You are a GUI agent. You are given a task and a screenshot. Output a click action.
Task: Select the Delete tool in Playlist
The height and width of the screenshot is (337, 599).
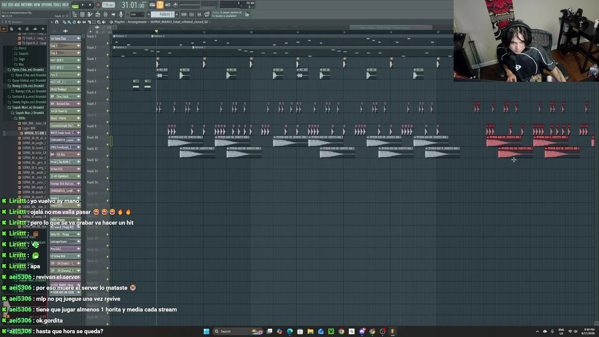point(74,22)
